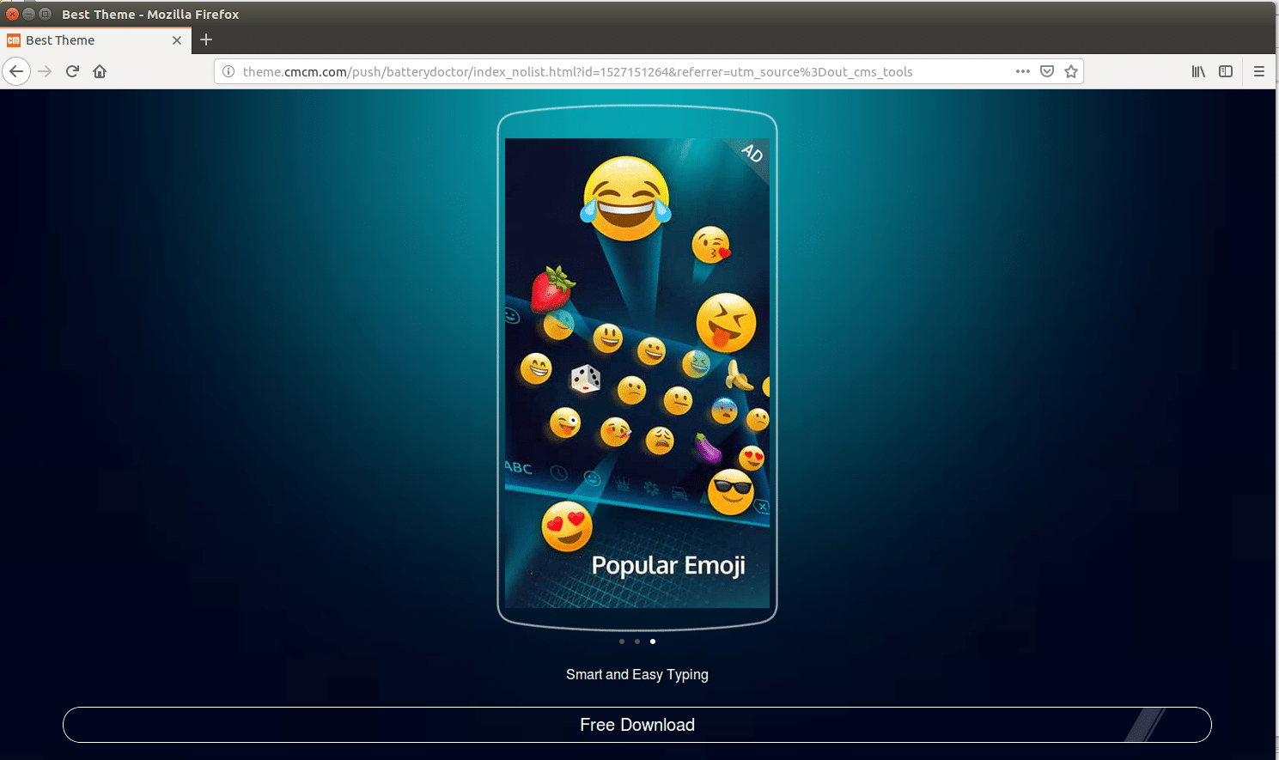
Task: Select the first carousel dot
Action: [622, 641]
